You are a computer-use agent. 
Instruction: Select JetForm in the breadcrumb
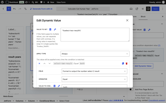[x=7, y=101]
